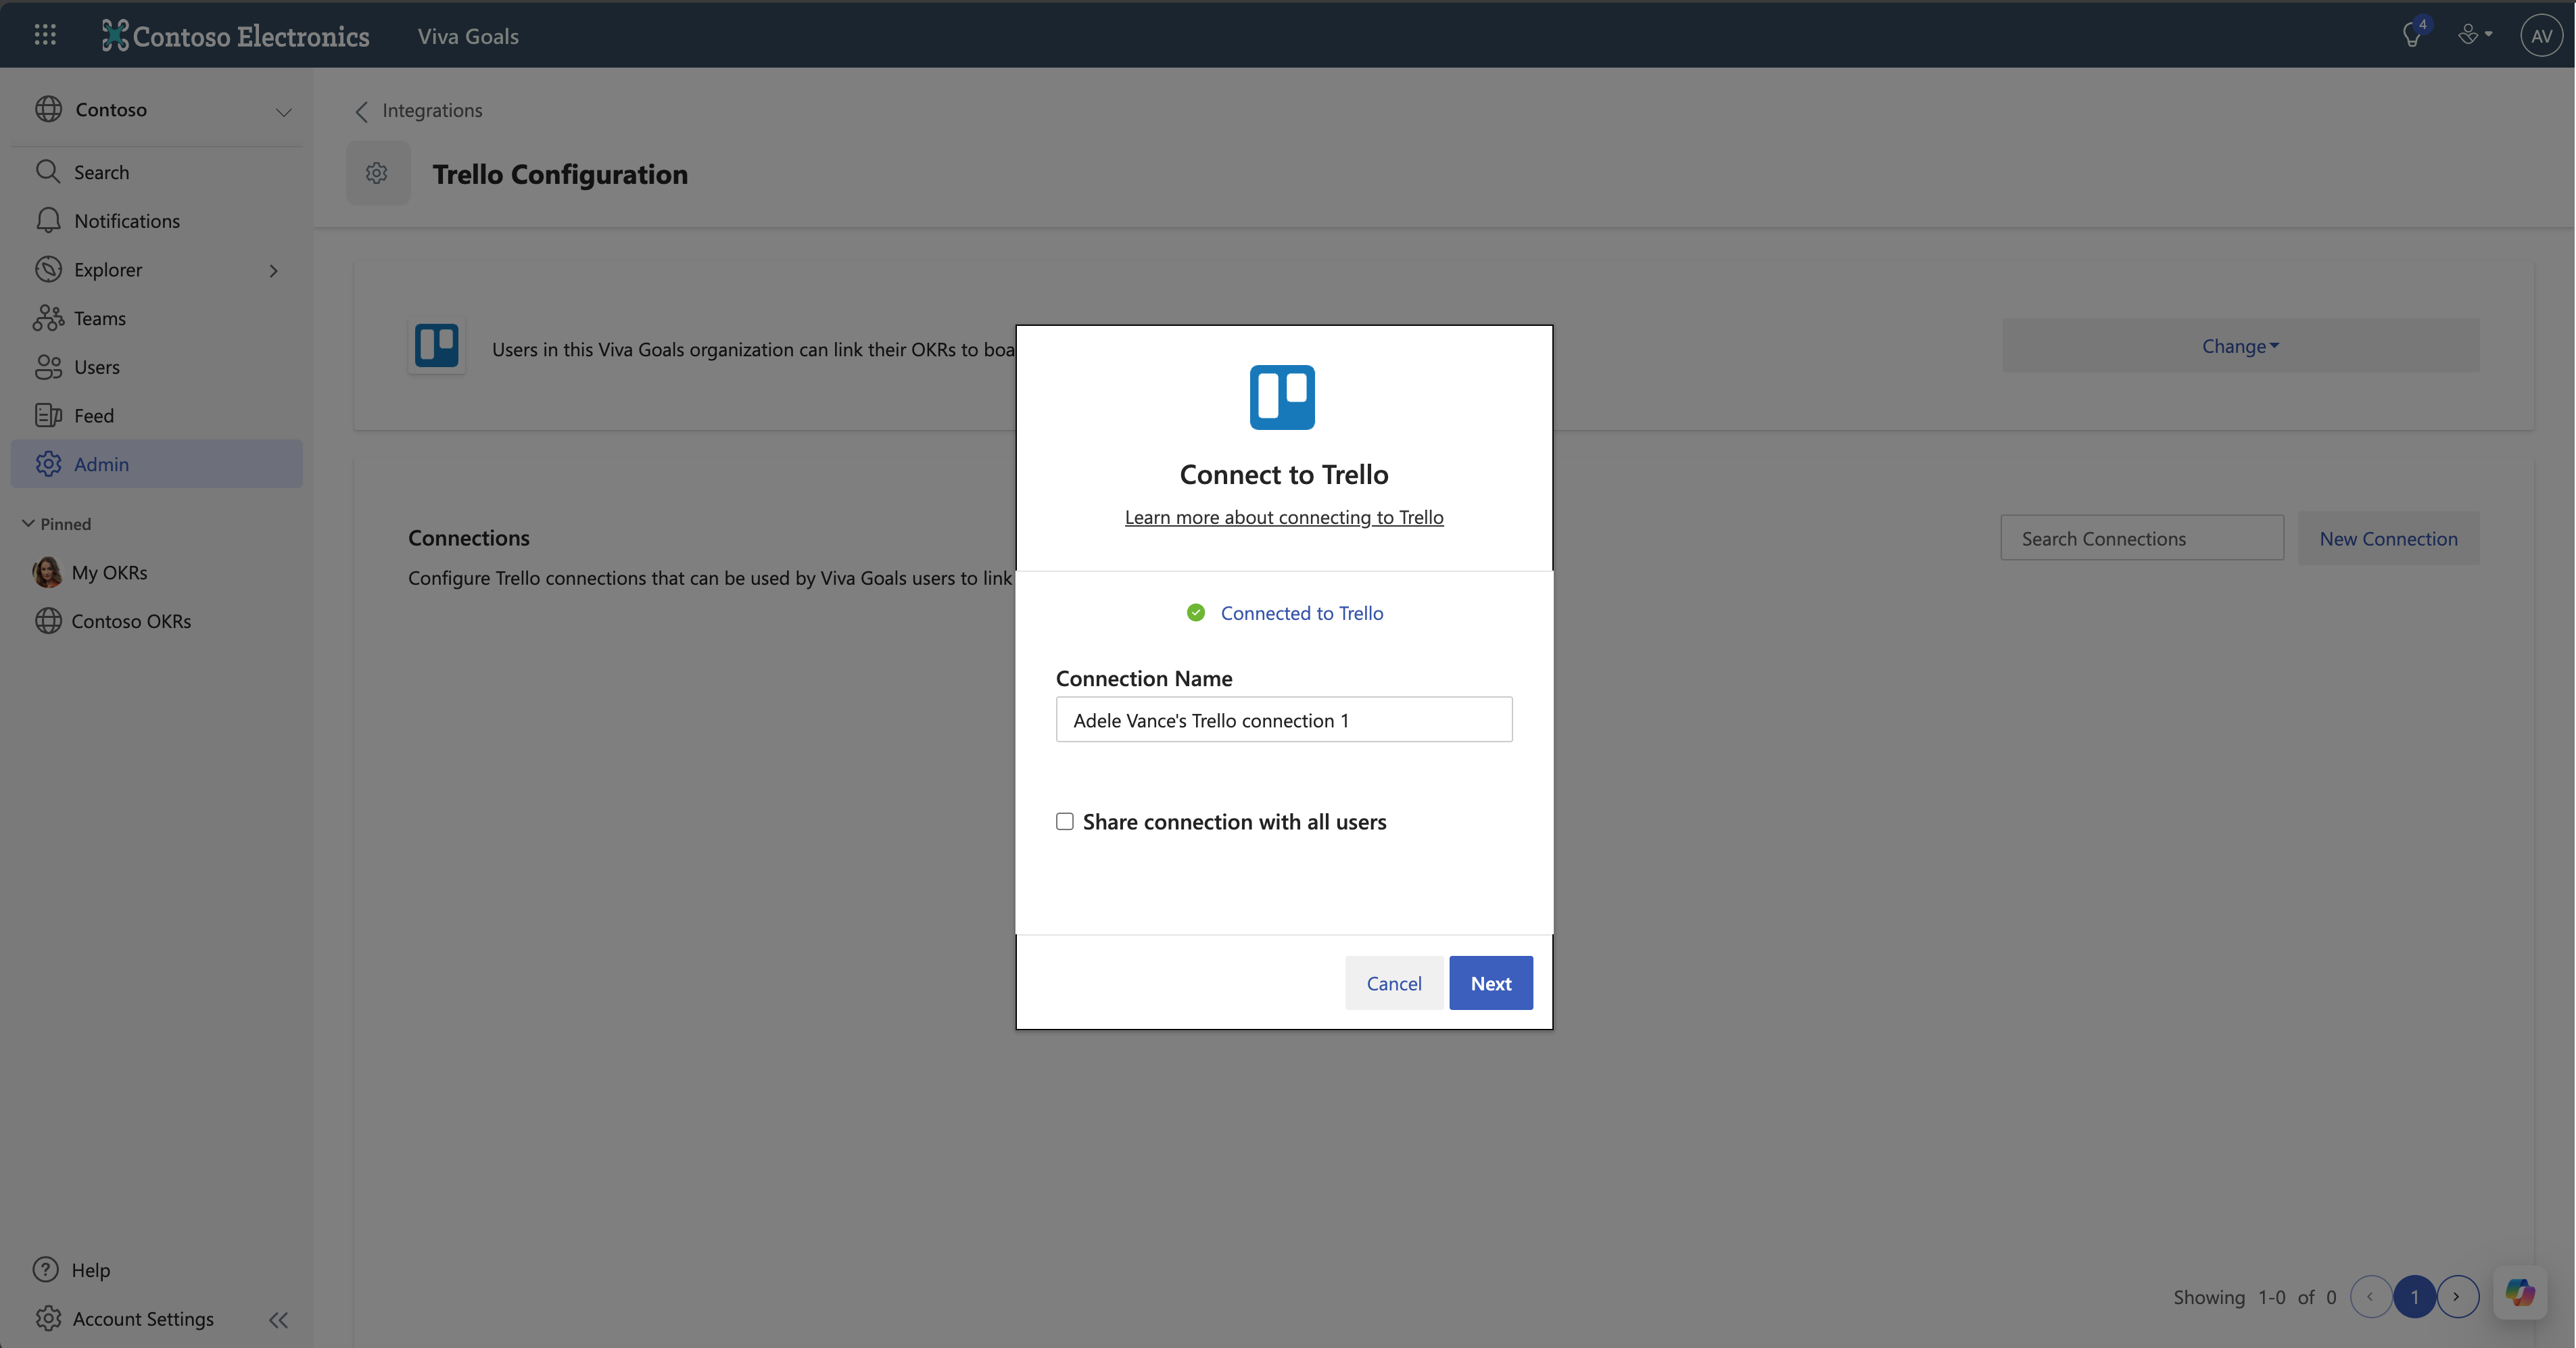Collapse the Pinned section

click(x=28, y=523)
